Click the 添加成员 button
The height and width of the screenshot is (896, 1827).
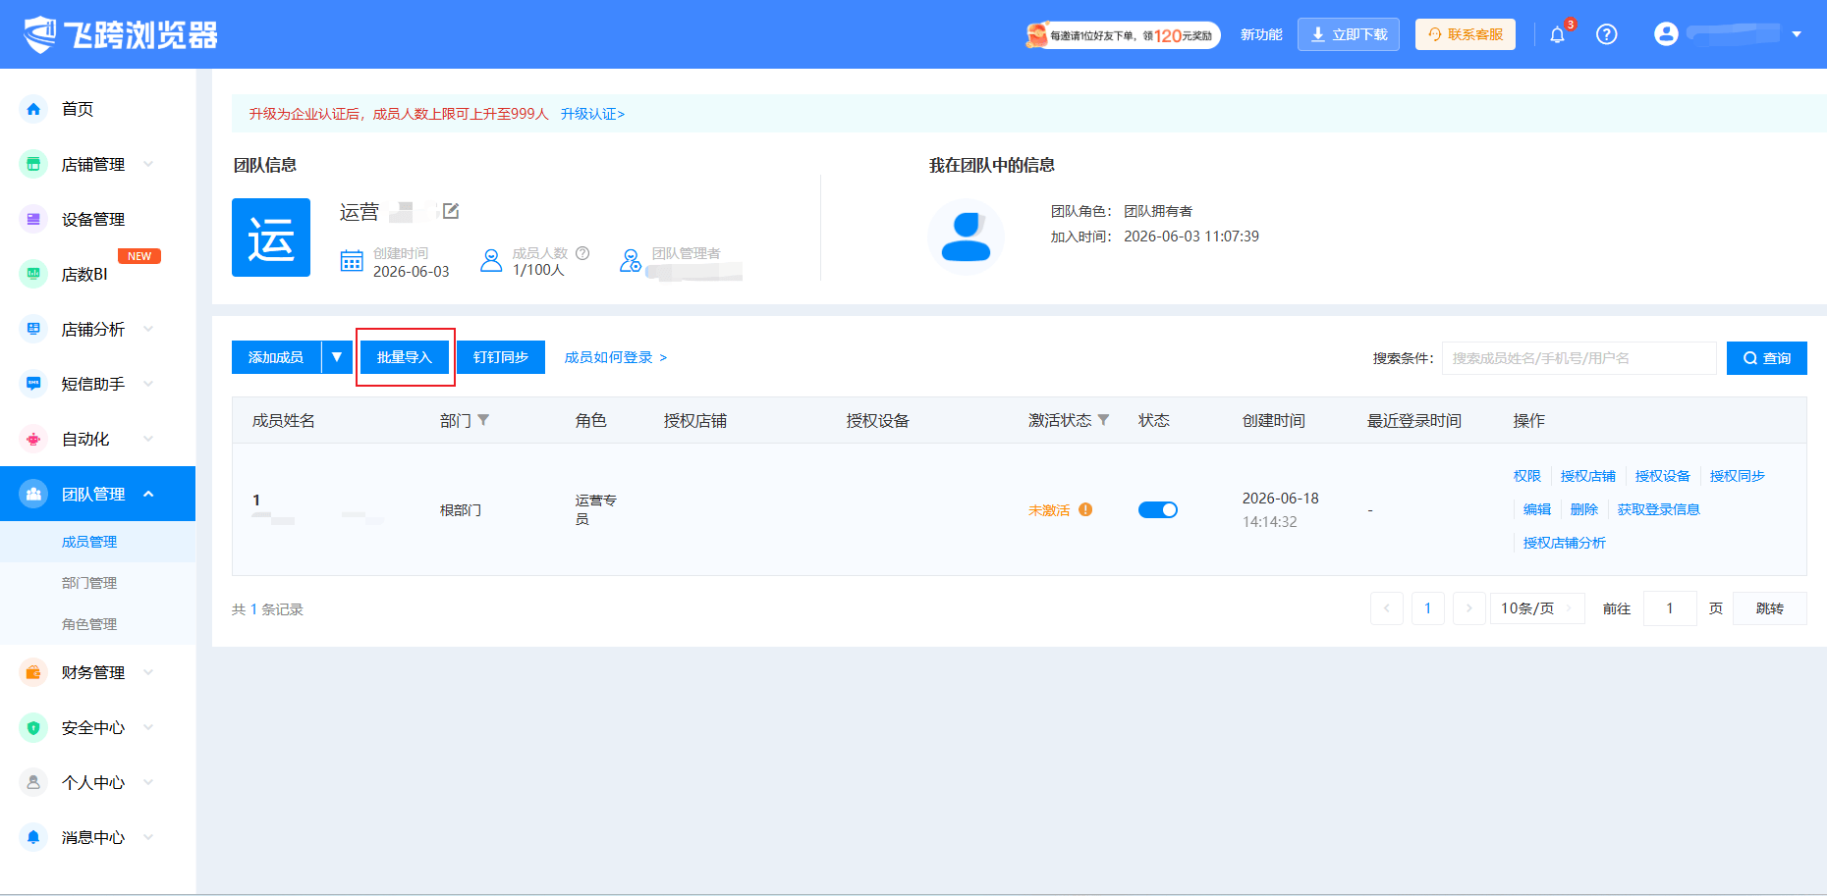click(276, 357)
